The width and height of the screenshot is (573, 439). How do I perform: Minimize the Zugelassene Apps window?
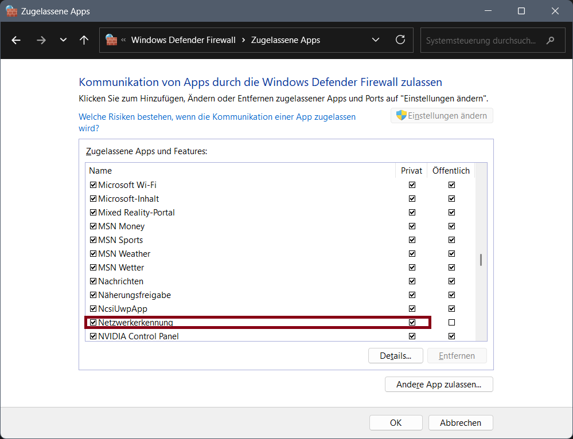point(488,11)
